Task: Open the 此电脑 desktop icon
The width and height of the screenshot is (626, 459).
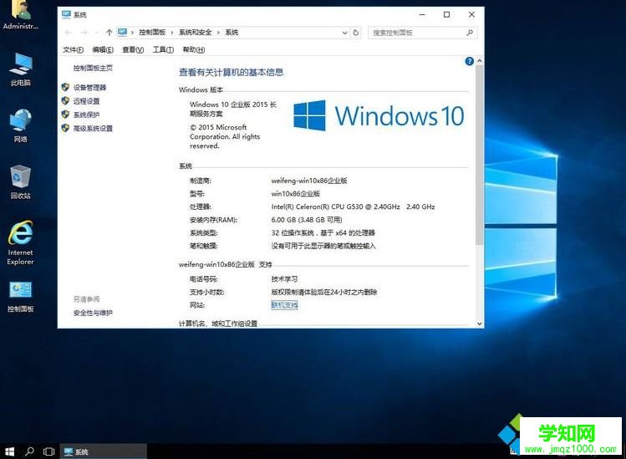Action: tap(21, 69)
